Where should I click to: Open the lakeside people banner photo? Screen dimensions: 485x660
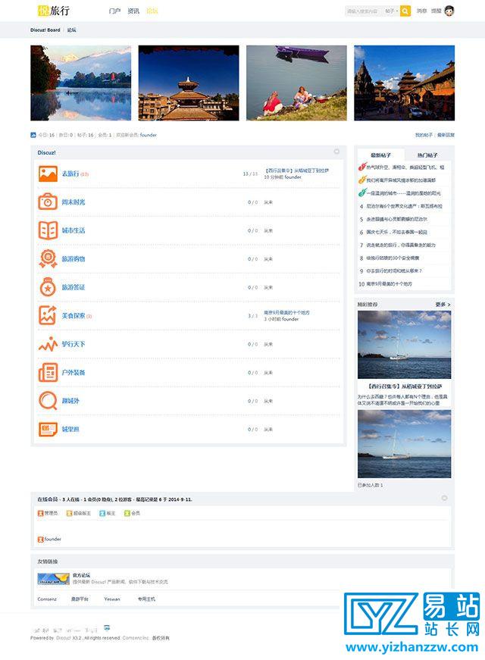(296, 83)
